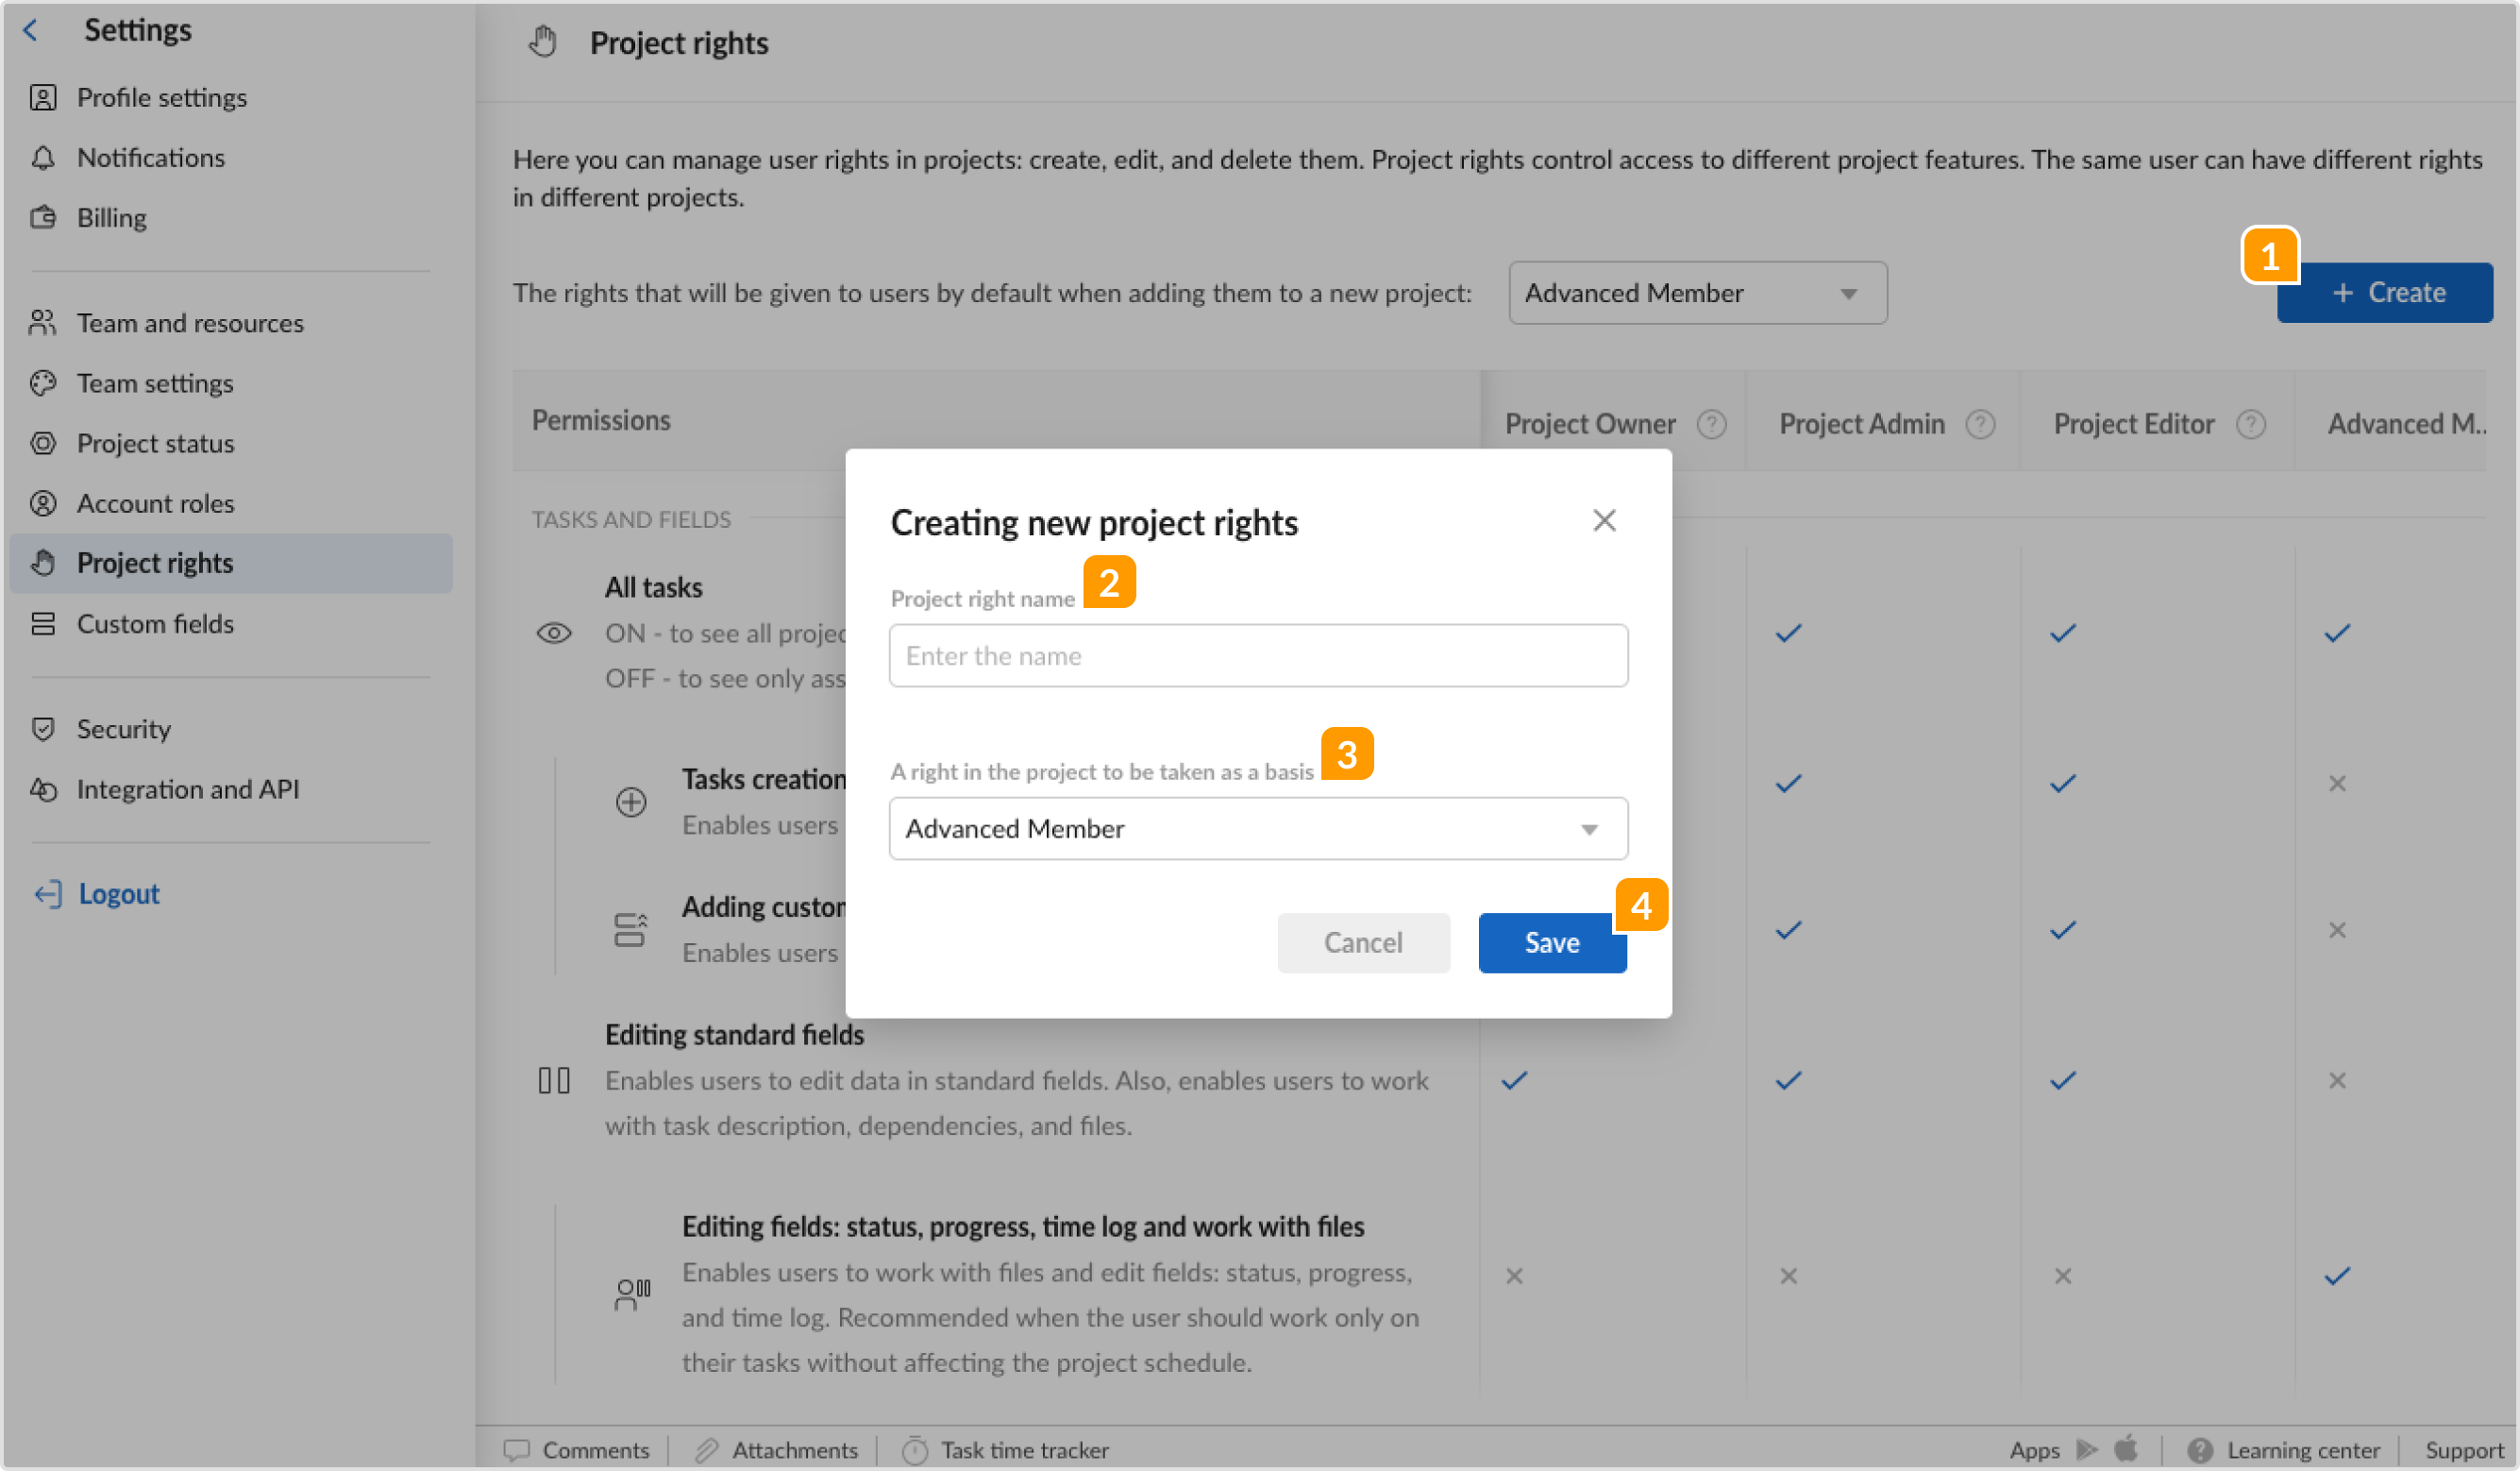Select Project rights in sidebar
2520x1471 pixels.
coord(231,564)
